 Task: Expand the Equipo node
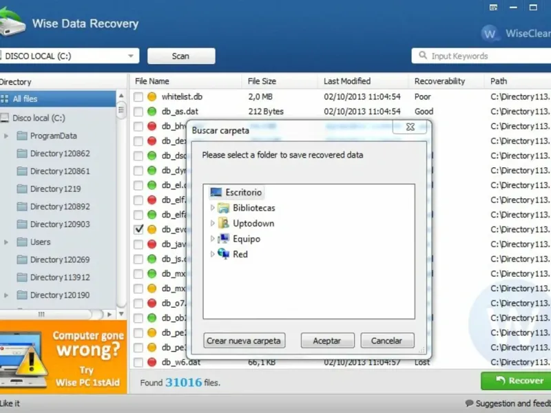coord(212,239)
